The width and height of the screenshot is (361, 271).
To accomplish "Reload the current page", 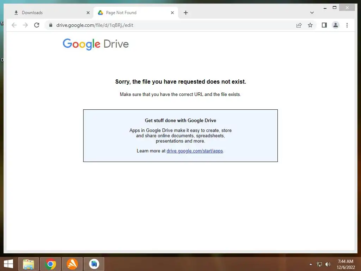I will pyautogui.click(x=37, y=25).
